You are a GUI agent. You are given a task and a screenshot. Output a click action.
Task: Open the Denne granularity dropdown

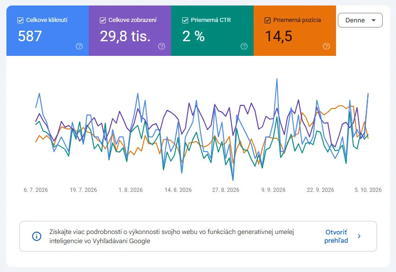coord(360,20)
